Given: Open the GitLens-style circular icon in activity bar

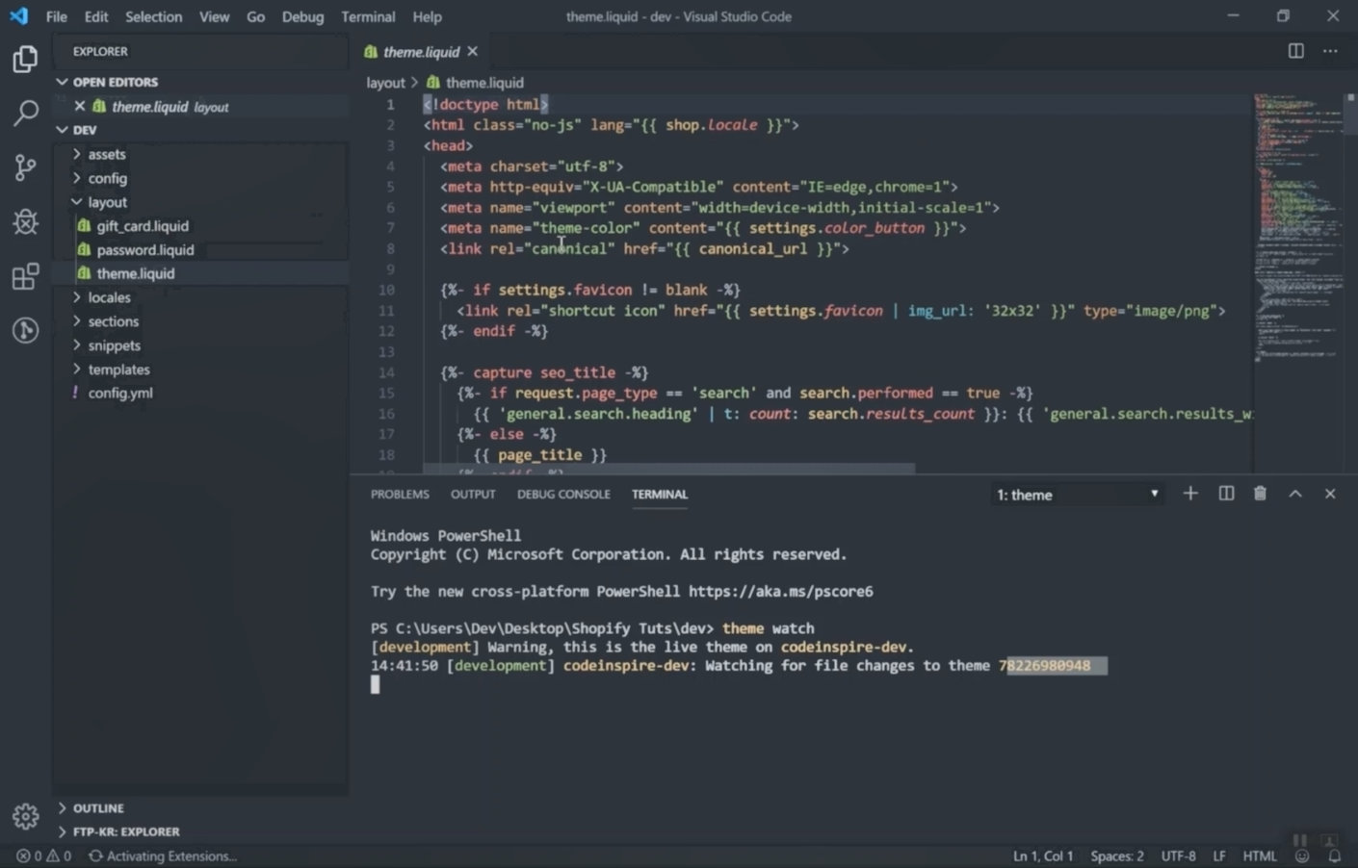Looking at the screenshot, I should (x=25, y=331).
